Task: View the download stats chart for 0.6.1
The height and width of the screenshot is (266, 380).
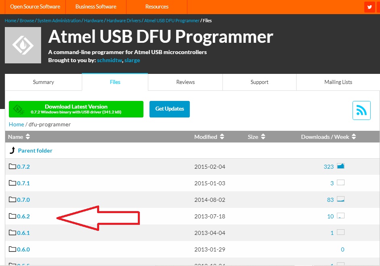Action: (341, 232)
